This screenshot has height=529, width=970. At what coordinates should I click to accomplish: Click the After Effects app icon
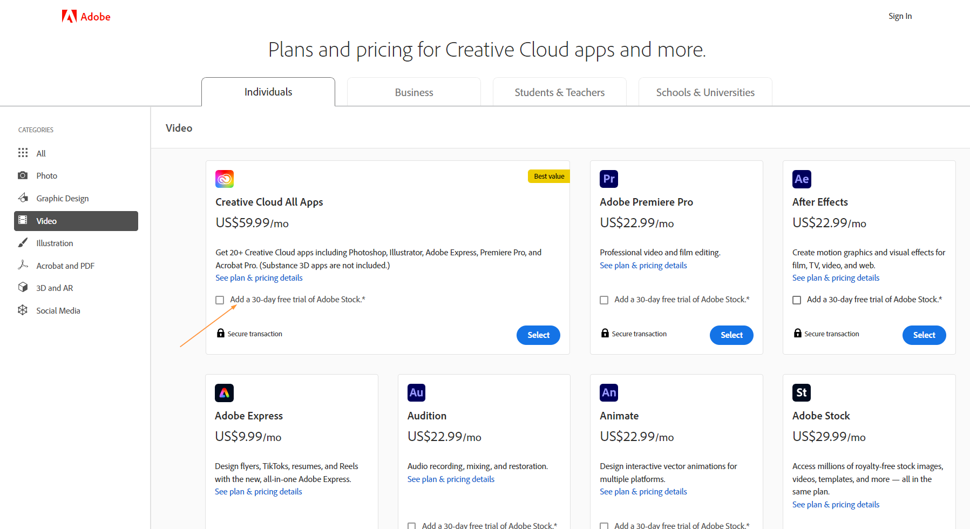coord(802,179)
